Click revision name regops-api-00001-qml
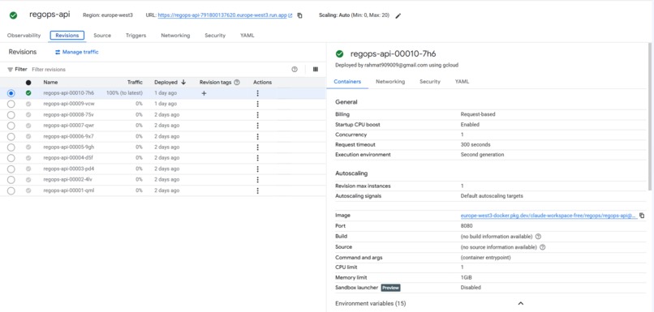 pos(68,190)
